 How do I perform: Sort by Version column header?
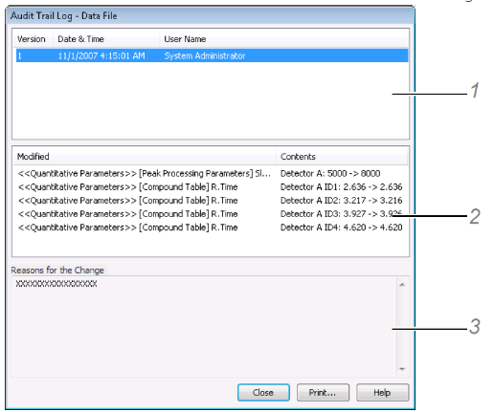33,39
